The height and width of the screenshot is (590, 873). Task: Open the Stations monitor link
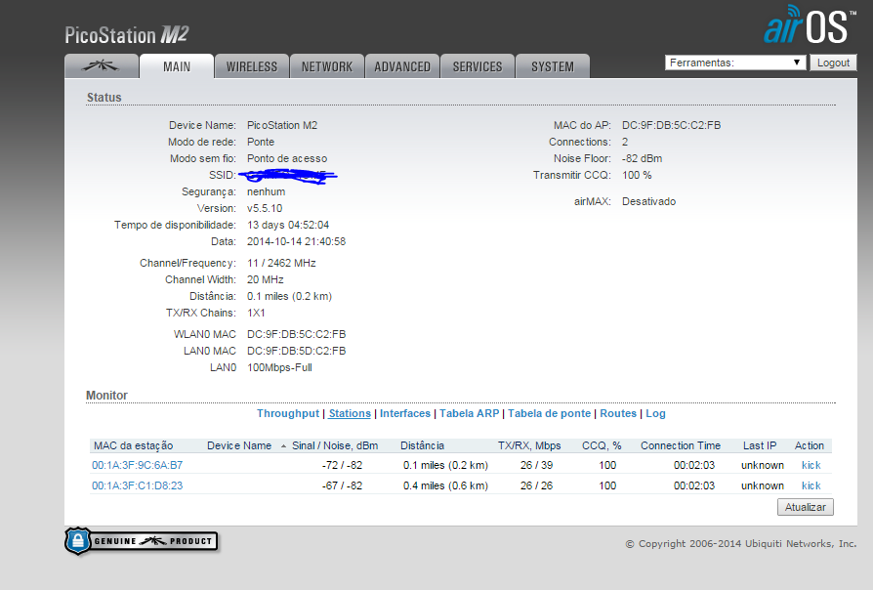coord(350,413)
